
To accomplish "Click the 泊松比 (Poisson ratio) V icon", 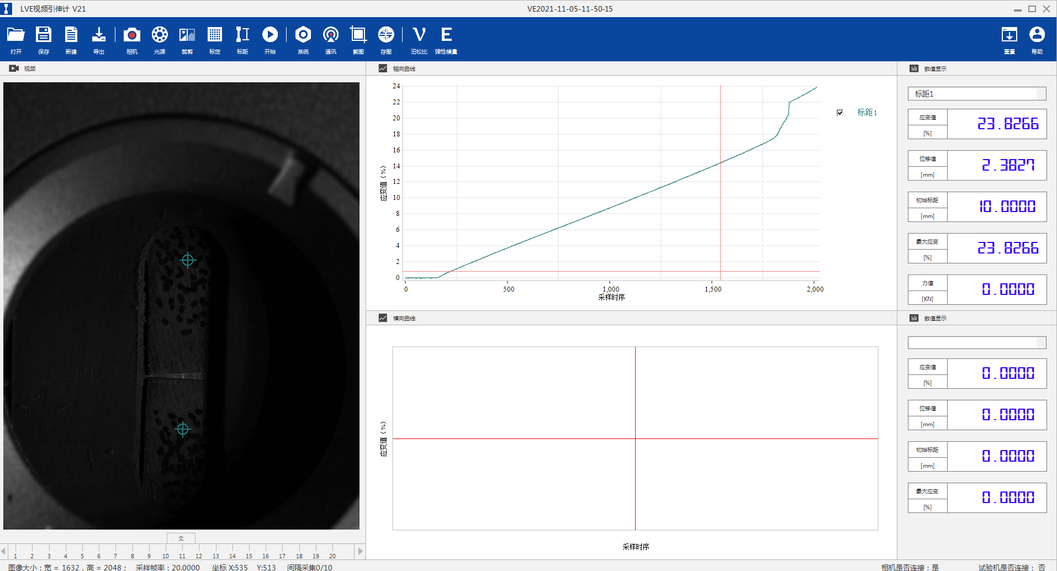I will pos(419,35).
